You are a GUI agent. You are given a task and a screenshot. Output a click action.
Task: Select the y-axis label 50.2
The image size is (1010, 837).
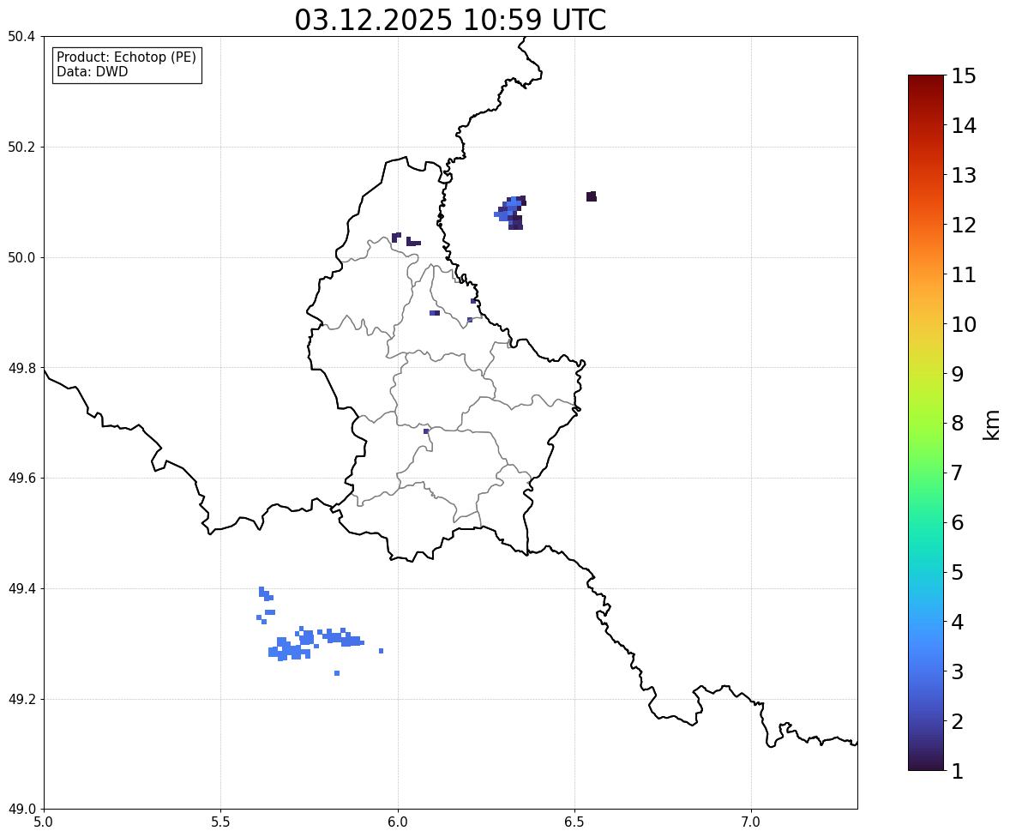[x=21, y=147]
